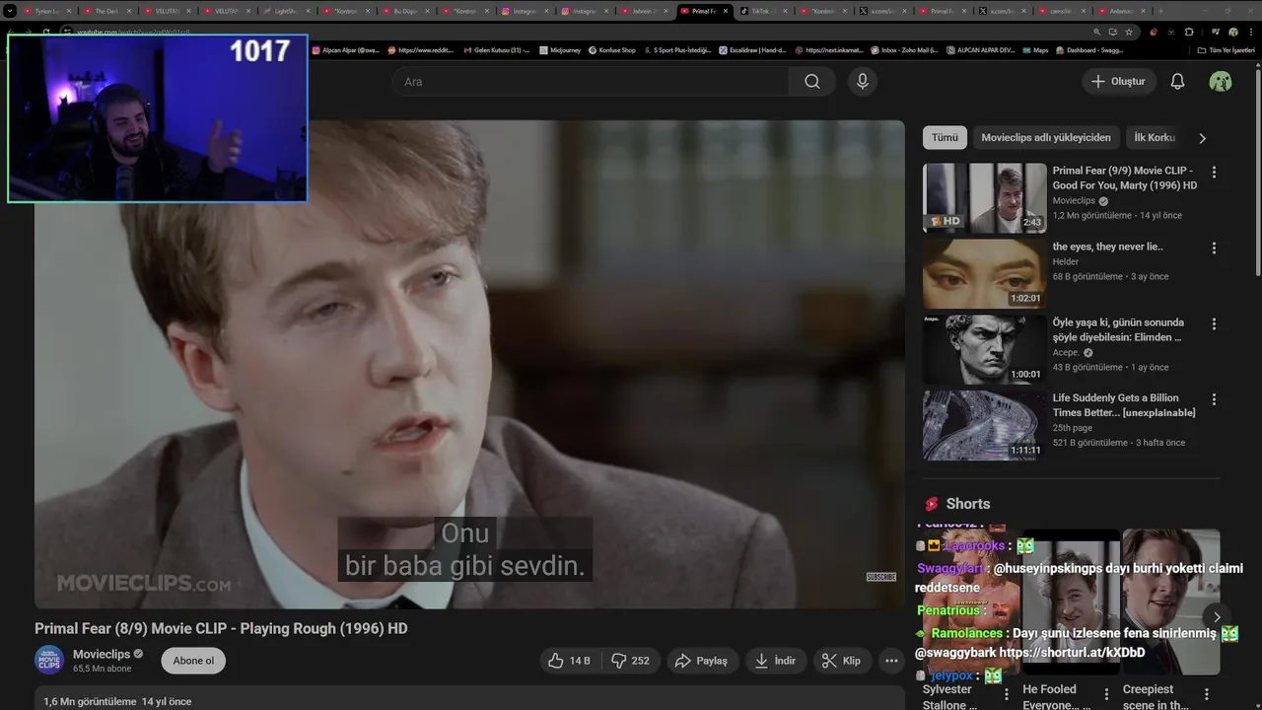Open the shorturl.at/kXDbD chat link
This screenshot has height=710, width=1262.
click(x=1073, y=653)
